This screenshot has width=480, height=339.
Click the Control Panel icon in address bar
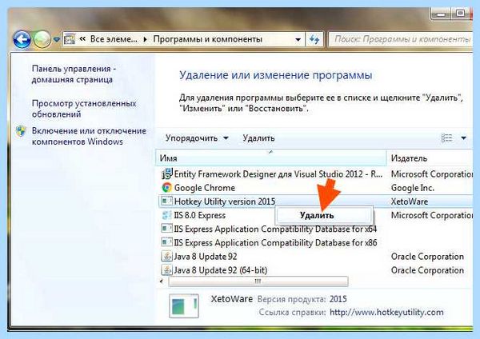coord(70,39)
